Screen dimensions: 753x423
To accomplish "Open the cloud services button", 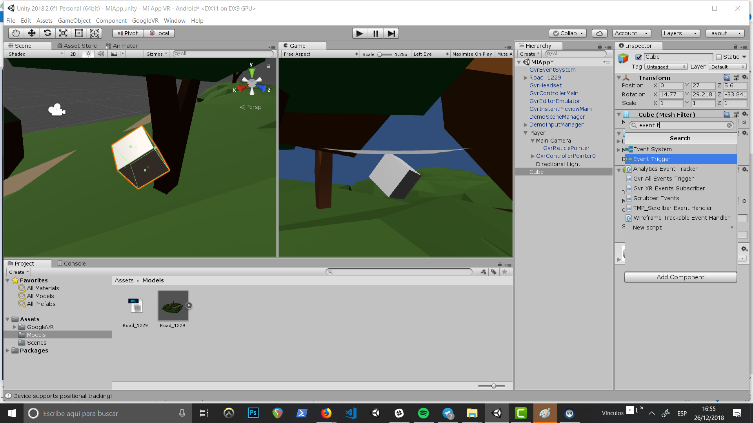I will pyautogui.click(x=599, y=33).
